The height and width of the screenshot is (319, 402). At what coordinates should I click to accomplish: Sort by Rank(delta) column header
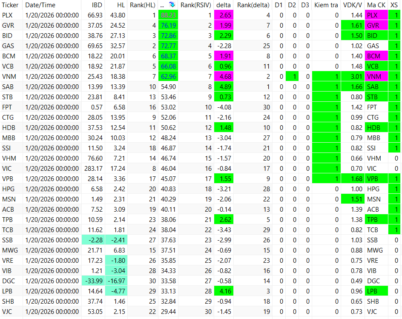point(253,5)
